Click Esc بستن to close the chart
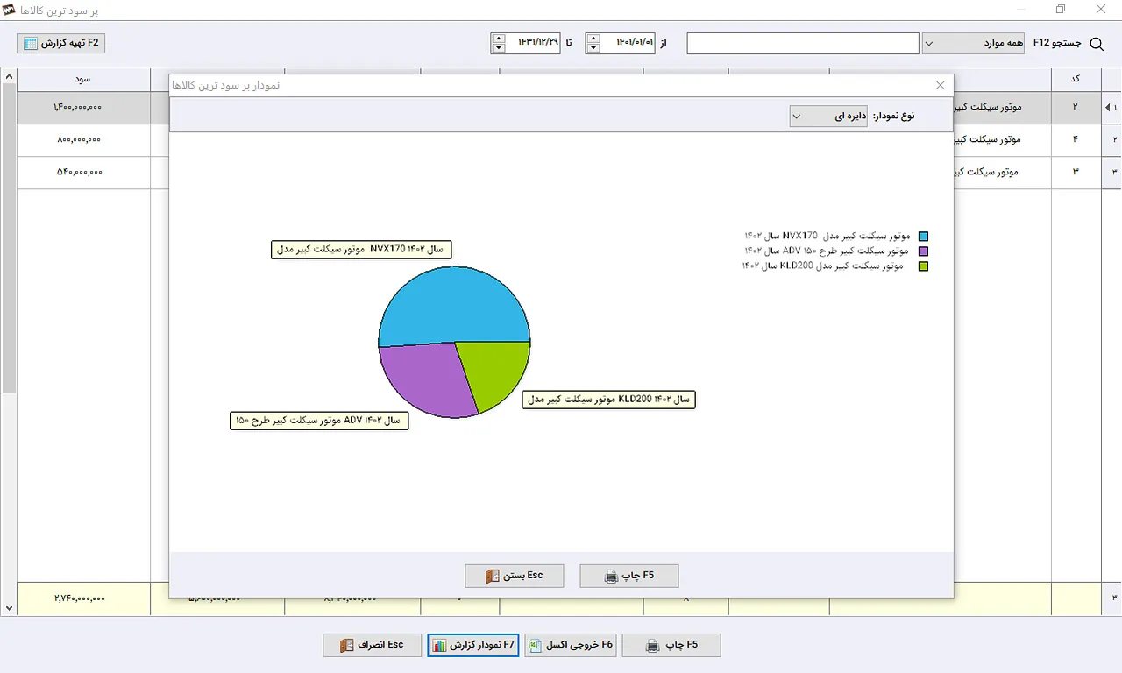This screenshot has width=1122, height=673. click(515, 576)
